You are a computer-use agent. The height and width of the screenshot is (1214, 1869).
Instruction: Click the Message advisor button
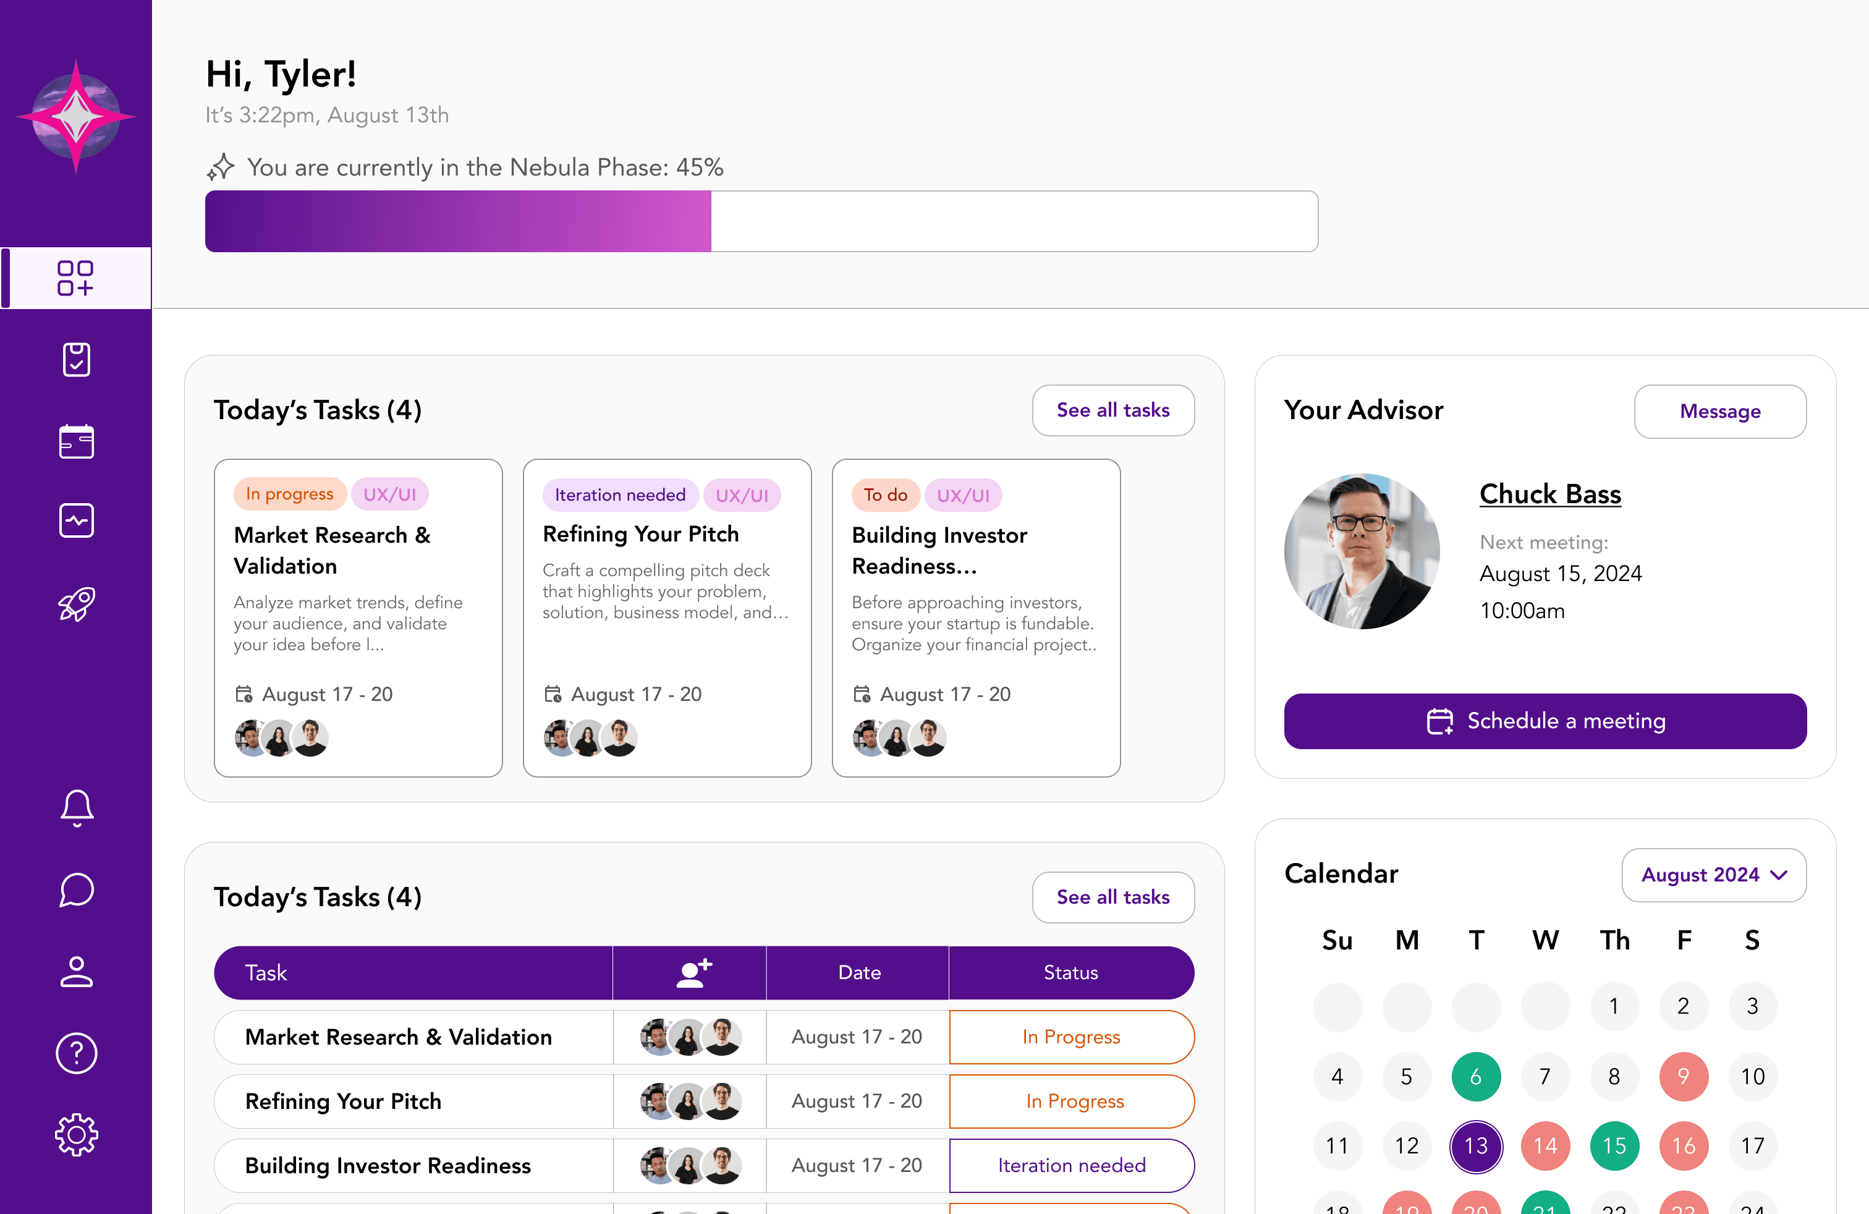[x=1719, y=412]
